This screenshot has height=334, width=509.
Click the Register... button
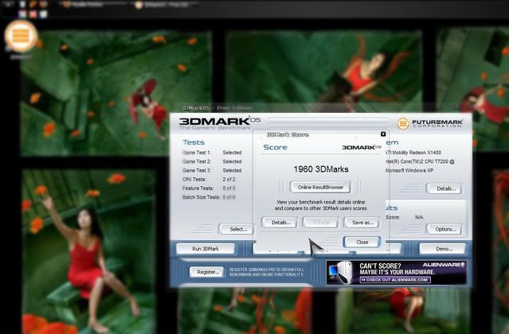point(207,272)
